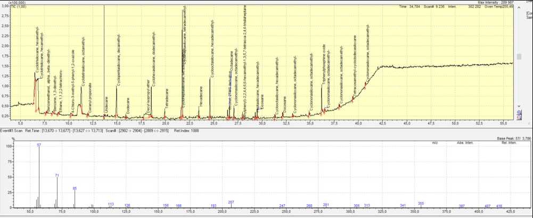Click the m/z 57 base peak label
The width and height of the screenshot is (533, 218).
tap(39, 145)
